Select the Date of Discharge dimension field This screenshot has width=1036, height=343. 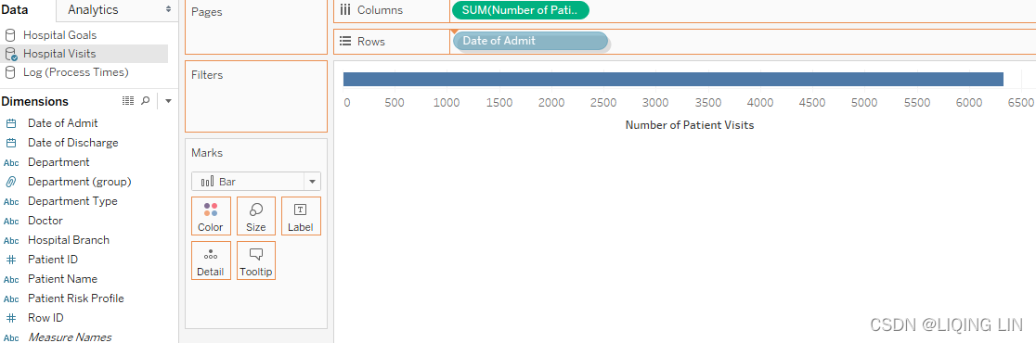click(x=72, y=143)
